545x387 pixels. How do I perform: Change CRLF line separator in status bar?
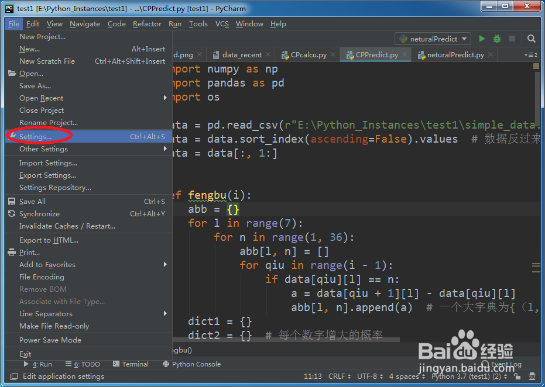tap(340, 376)
